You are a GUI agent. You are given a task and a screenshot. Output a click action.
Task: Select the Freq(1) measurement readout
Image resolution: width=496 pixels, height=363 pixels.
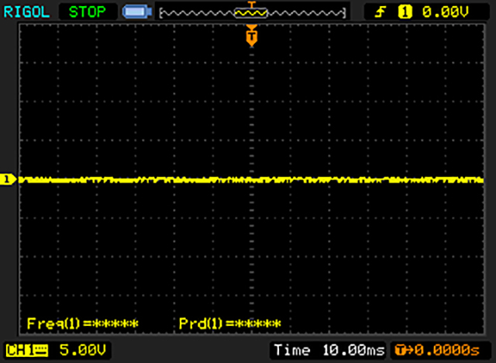click(82, 323)
